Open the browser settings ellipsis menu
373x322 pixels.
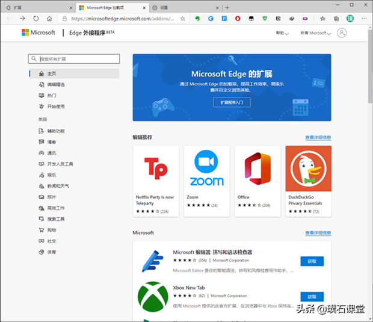click(364, 18)
